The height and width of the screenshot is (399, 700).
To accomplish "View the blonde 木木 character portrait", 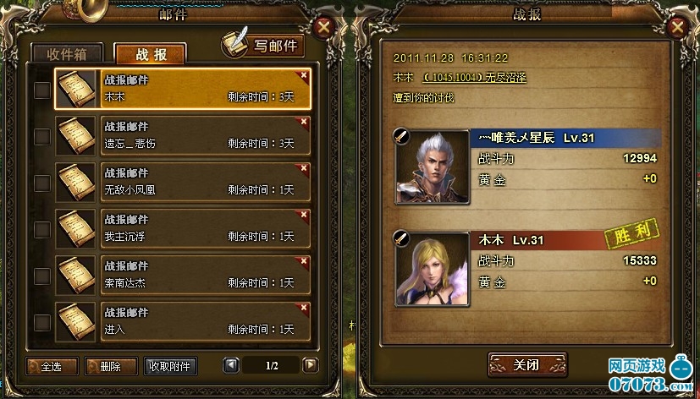I will [x=433, y=269].
